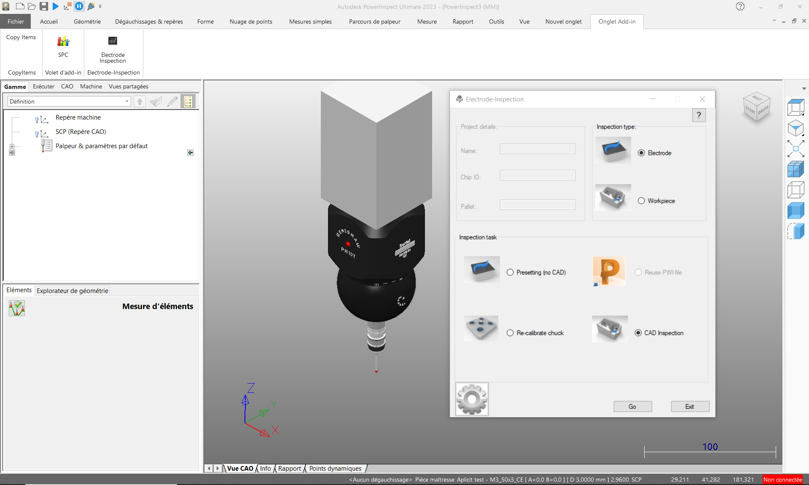The width and height of the screenshot is (809, 485).
Task: Switch to the Rapport view tab
Action: coord(289,469)
